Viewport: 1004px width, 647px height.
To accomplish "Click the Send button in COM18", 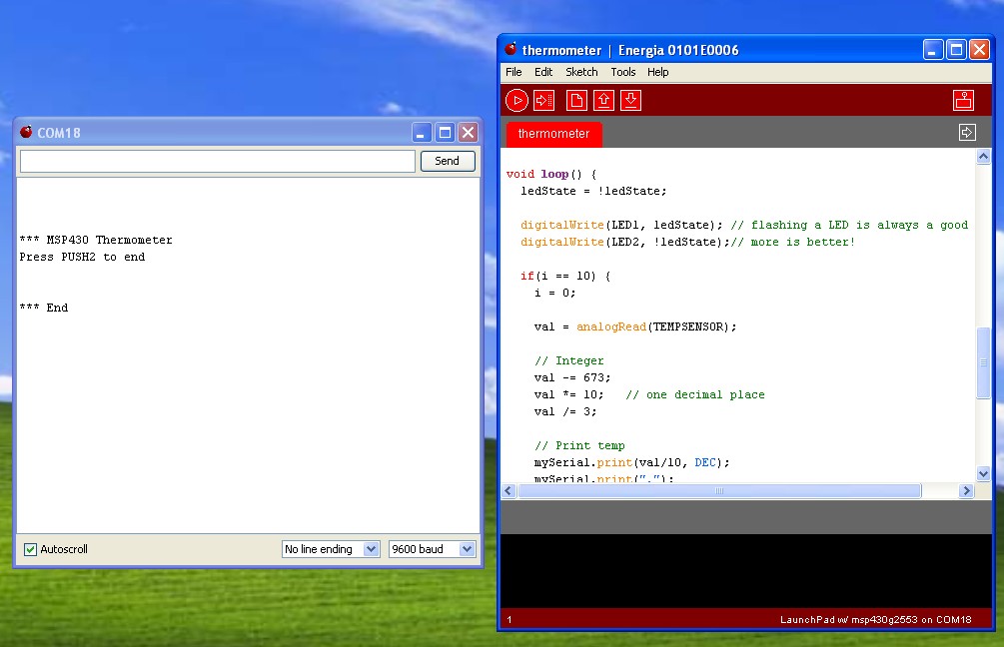I will (x=448, y=161).
